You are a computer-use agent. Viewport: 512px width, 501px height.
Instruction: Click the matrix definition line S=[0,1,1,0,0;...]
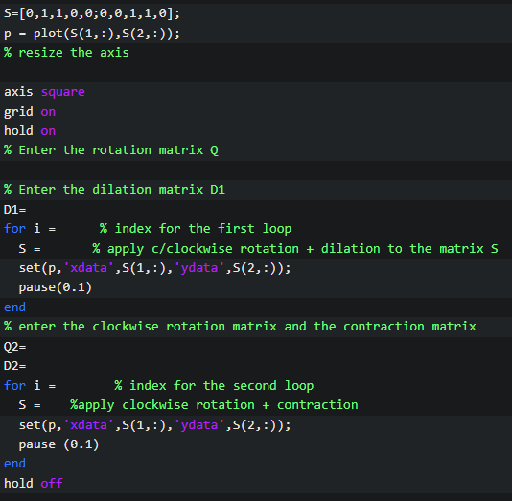pyautogui.click(x=92, y=13)
